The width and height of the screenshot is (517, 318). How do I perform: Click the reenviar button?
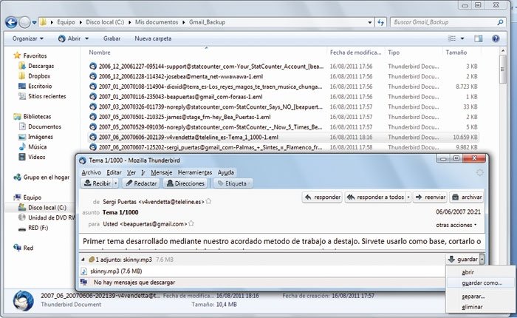(x=431, y=197)
